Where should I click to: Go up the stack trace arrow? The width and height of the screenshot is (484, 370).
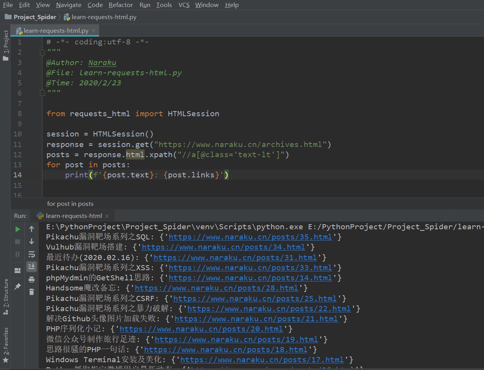(32, 229)
